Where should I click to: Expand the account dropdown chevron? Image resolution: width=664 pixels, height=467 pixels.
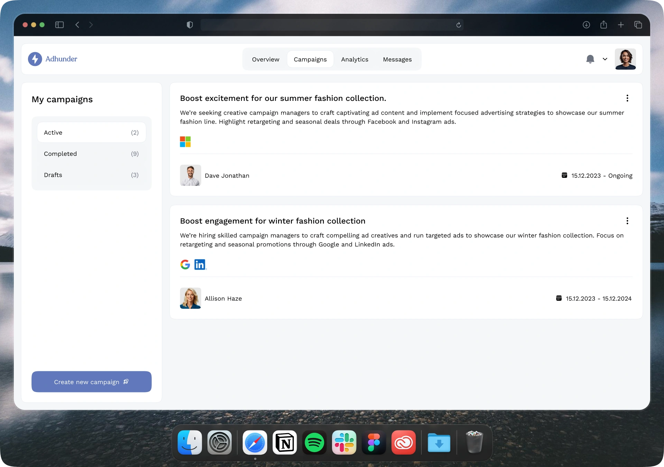605,59
